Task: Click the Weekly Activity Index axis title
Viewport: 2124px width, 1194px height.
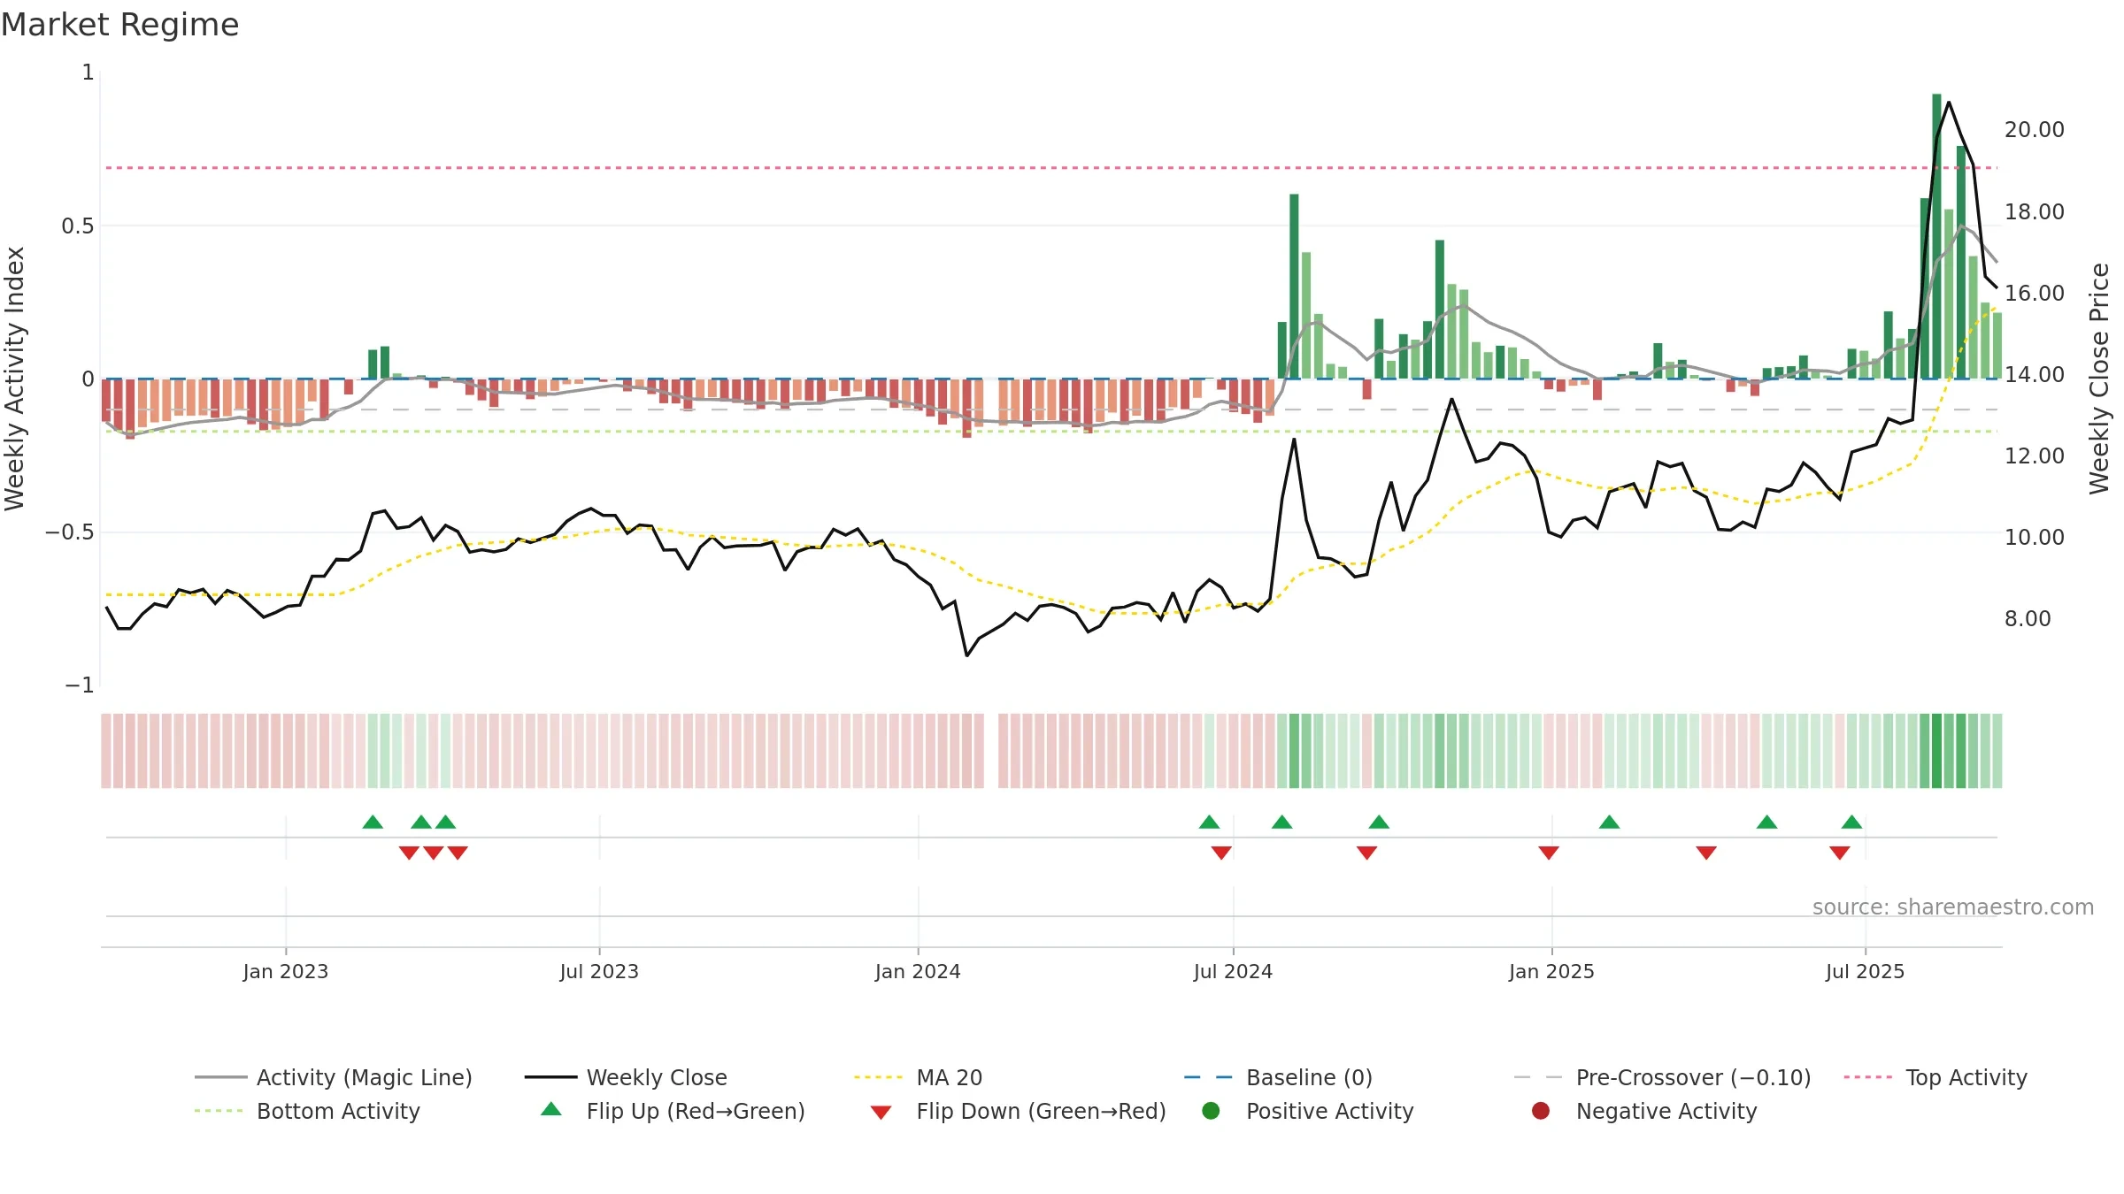Action: pyautogui.click(x=14, y=379)
